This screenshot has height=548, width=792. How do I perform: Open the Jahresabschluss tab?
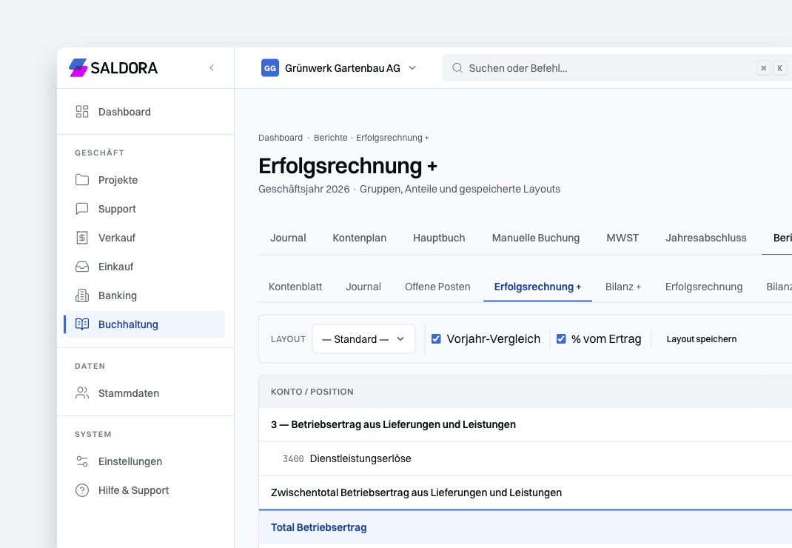click(x=705, y=238)
